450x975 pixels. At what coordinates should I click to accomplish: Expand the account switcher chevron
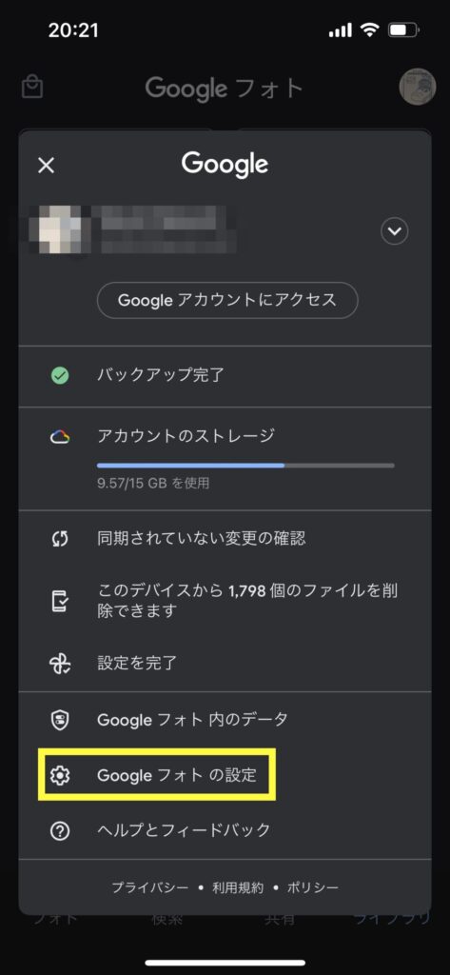pyautogui.click(x=395, y=232)
